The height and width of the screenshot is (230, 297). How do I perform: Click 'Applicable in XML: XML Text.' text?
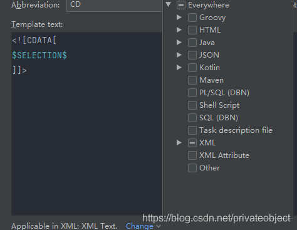(x=65, y=226)
